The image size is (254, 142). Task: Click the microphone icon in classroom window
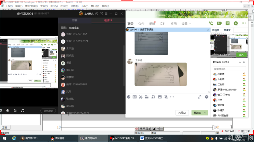(x=7, y=111)
